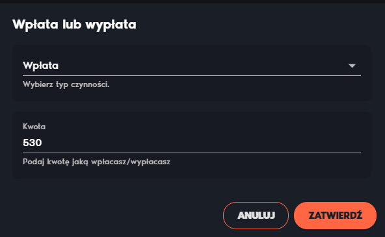Open the Wpłata operation type selector

(x=192, y=66)
